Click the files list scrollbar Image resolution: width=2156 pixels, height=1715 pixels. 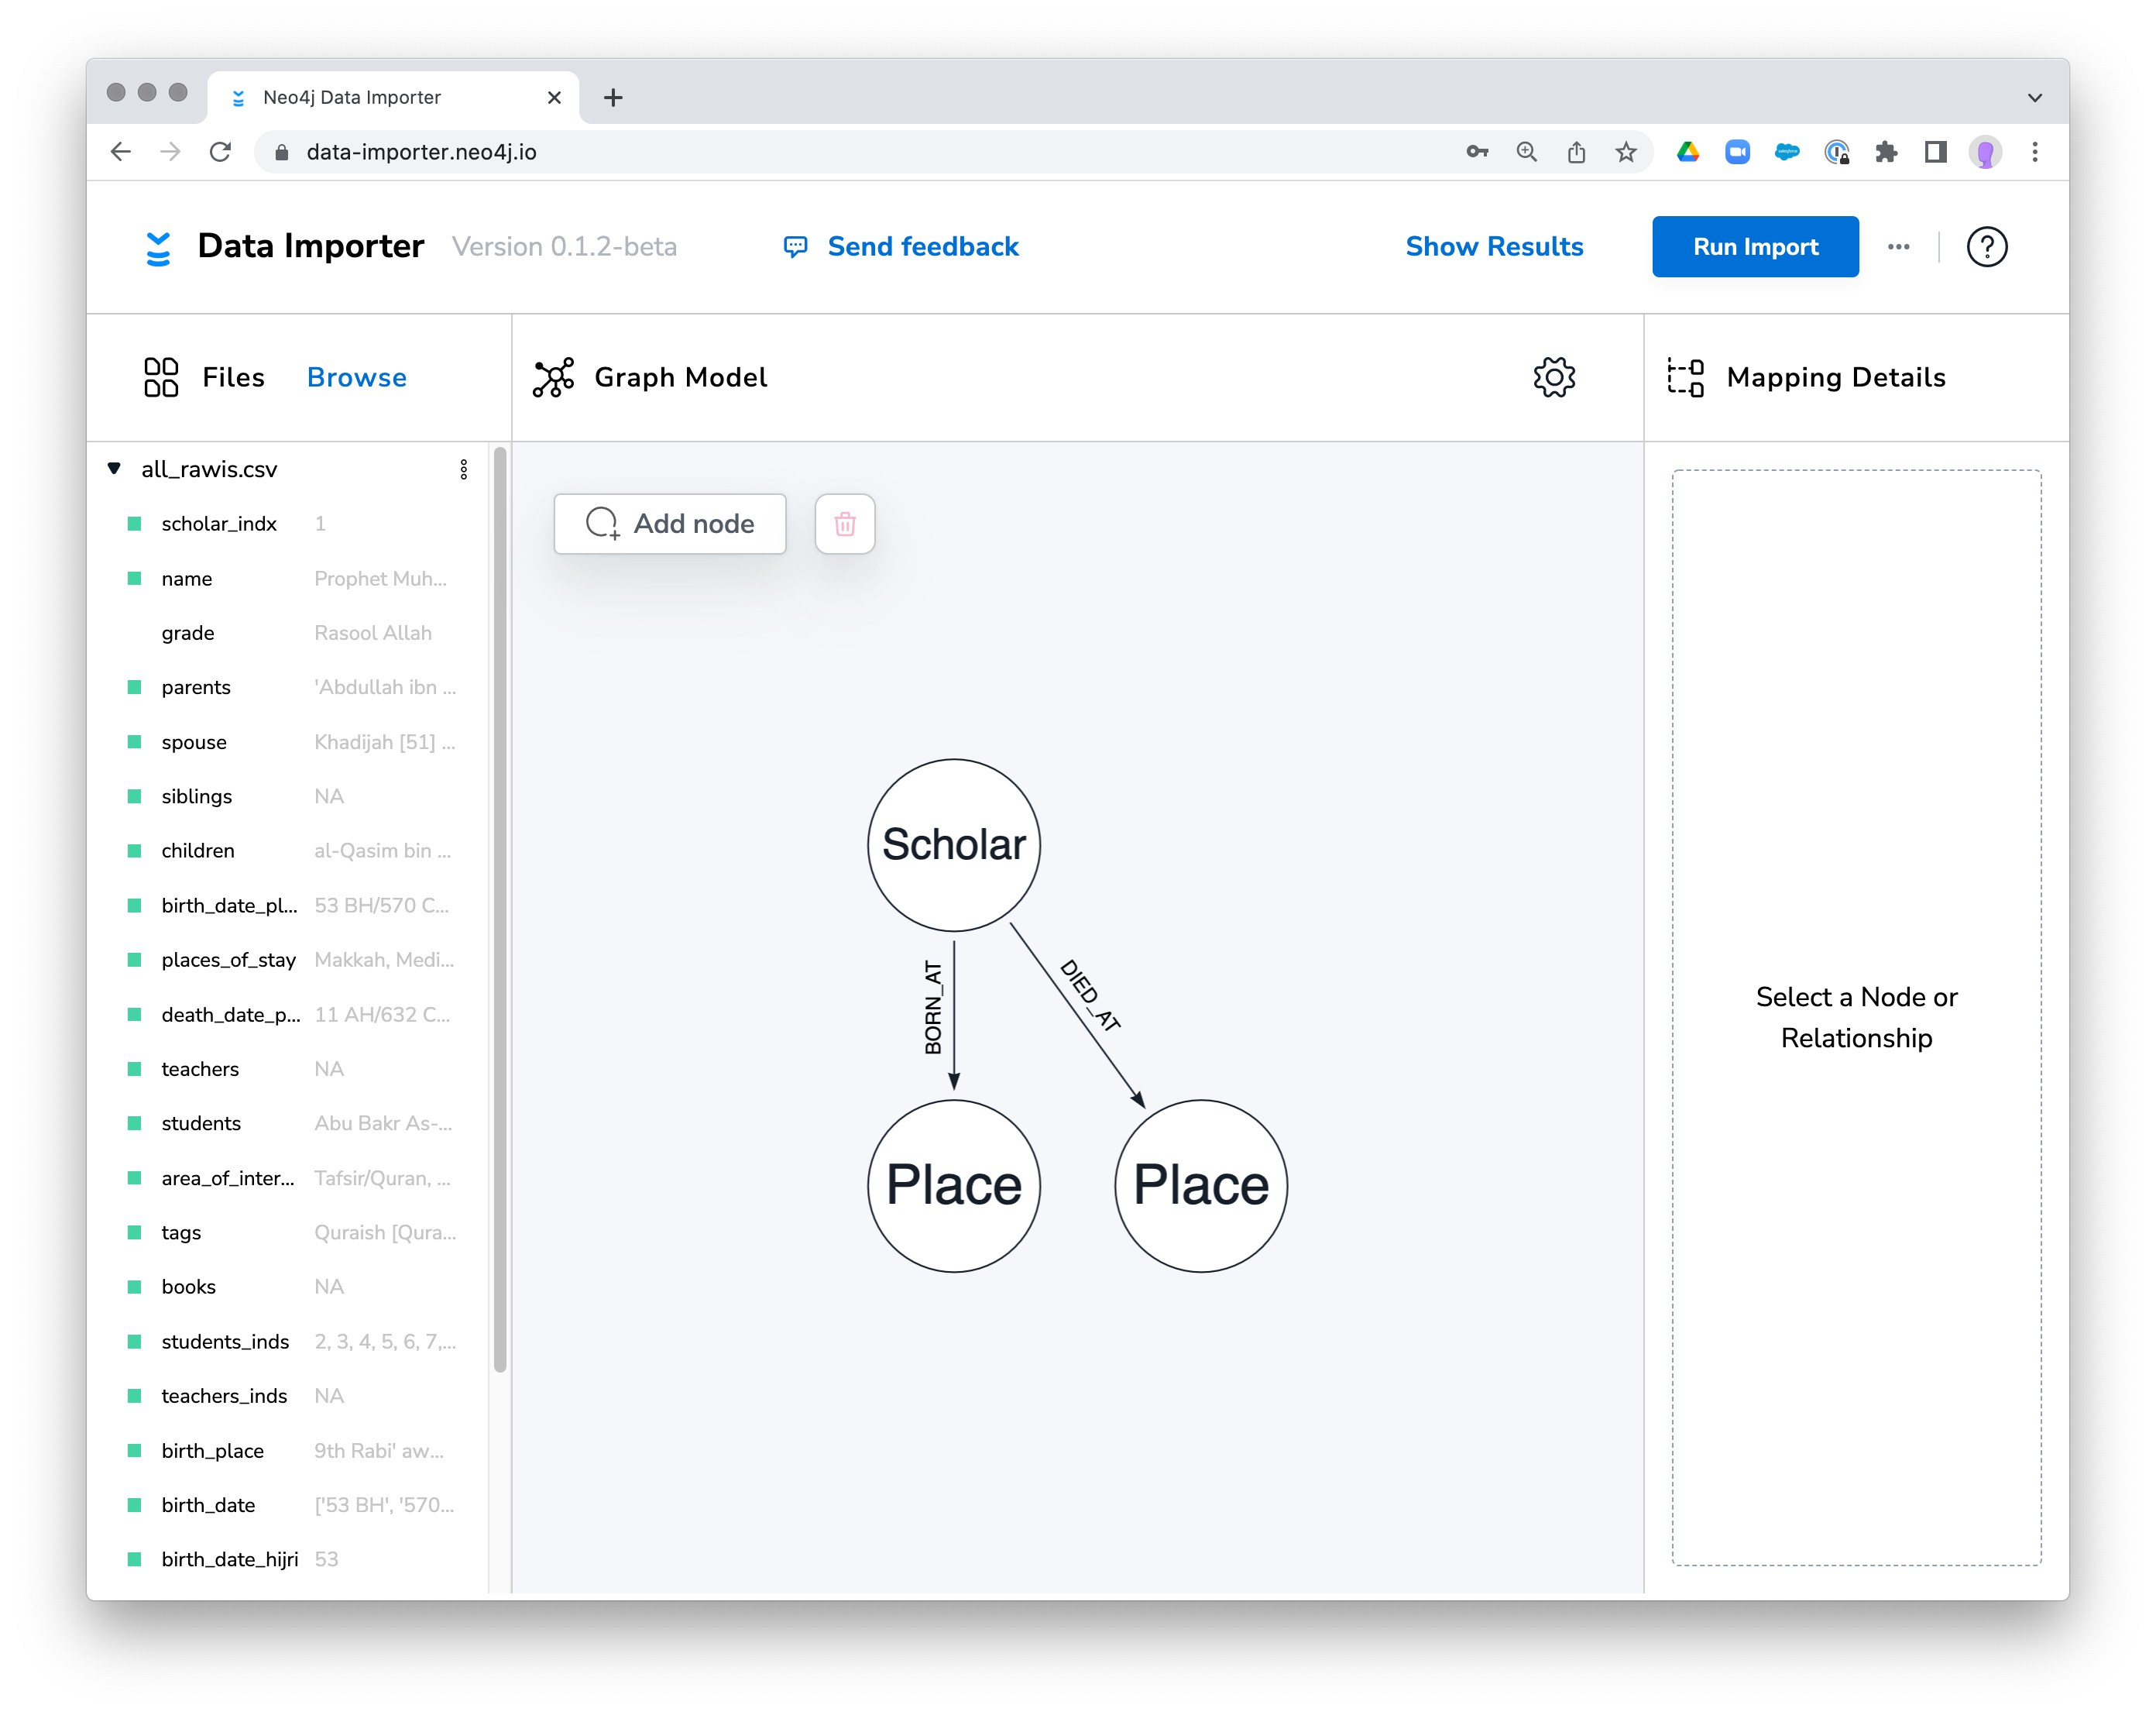pos(500,910)
